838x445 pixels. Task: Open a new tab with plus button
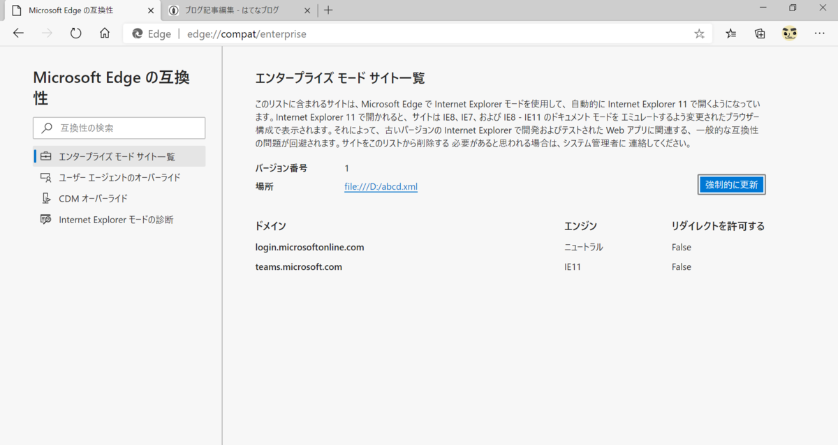[x=328, y=10]
